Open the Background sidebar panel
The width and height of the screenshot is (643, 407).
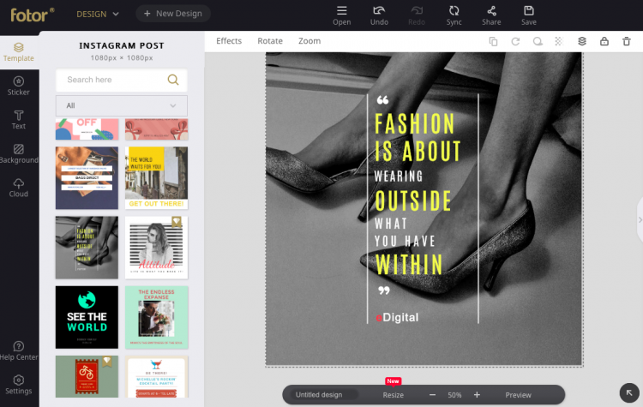pos(19,154)
